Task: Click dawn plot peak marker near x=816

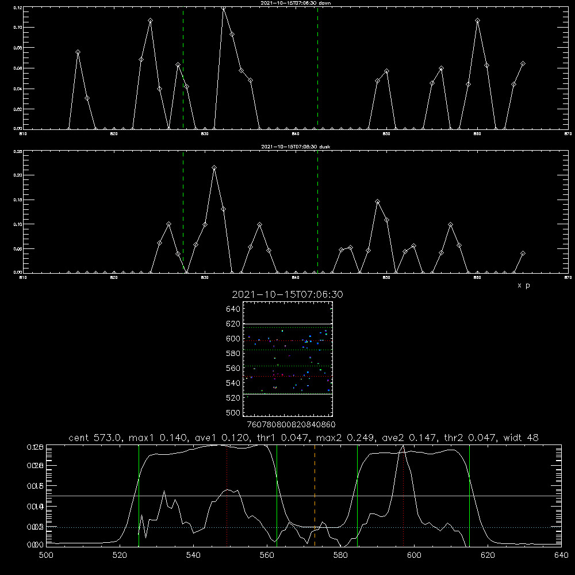Action: coord(78,52)
